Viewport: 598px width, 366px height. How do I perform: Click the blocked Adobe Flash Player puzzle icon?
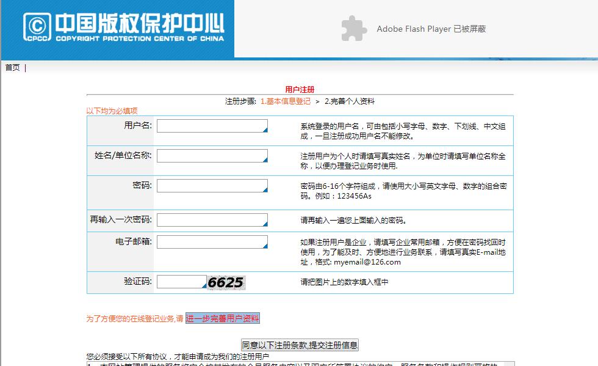pos(353,29)
